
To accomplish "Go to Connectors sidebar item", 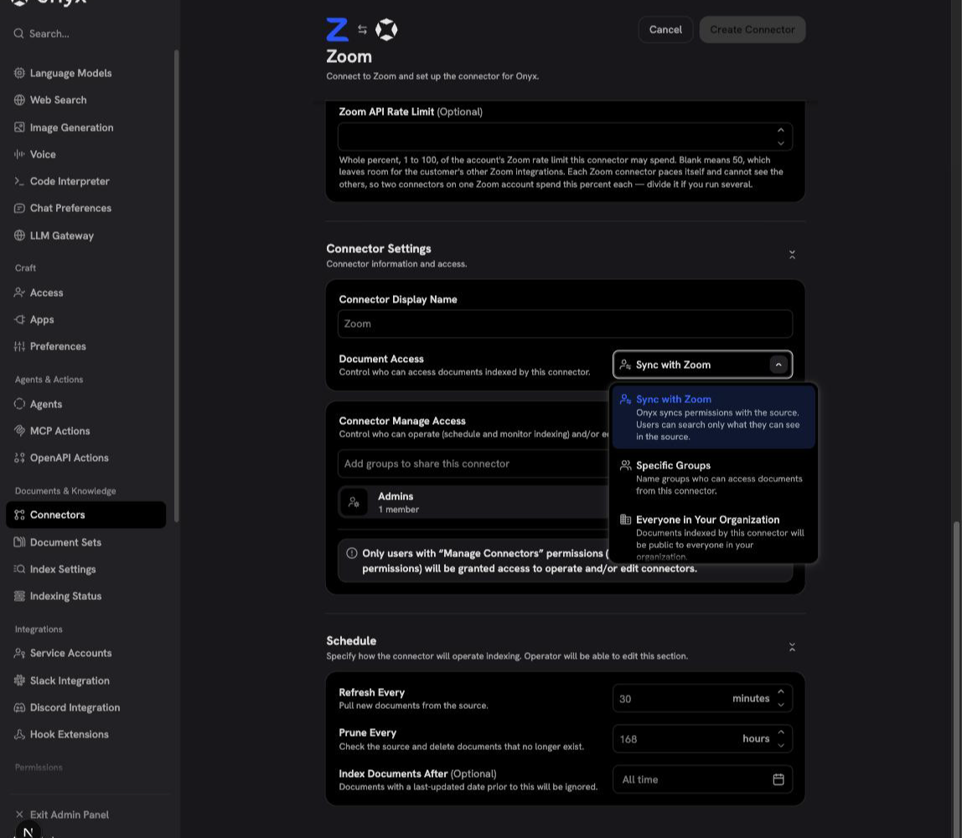I will click(x=85, y=515).
